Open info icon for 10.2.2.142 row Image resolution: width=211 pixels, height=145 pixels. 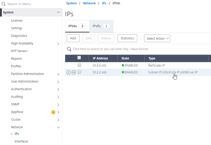tap(69, 72)
